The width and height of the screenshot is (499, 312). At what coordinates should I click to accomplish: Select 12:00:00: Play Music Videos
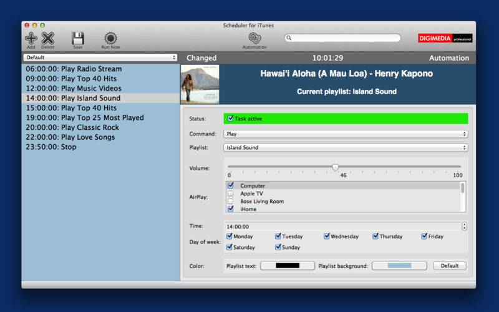point(100,88)
